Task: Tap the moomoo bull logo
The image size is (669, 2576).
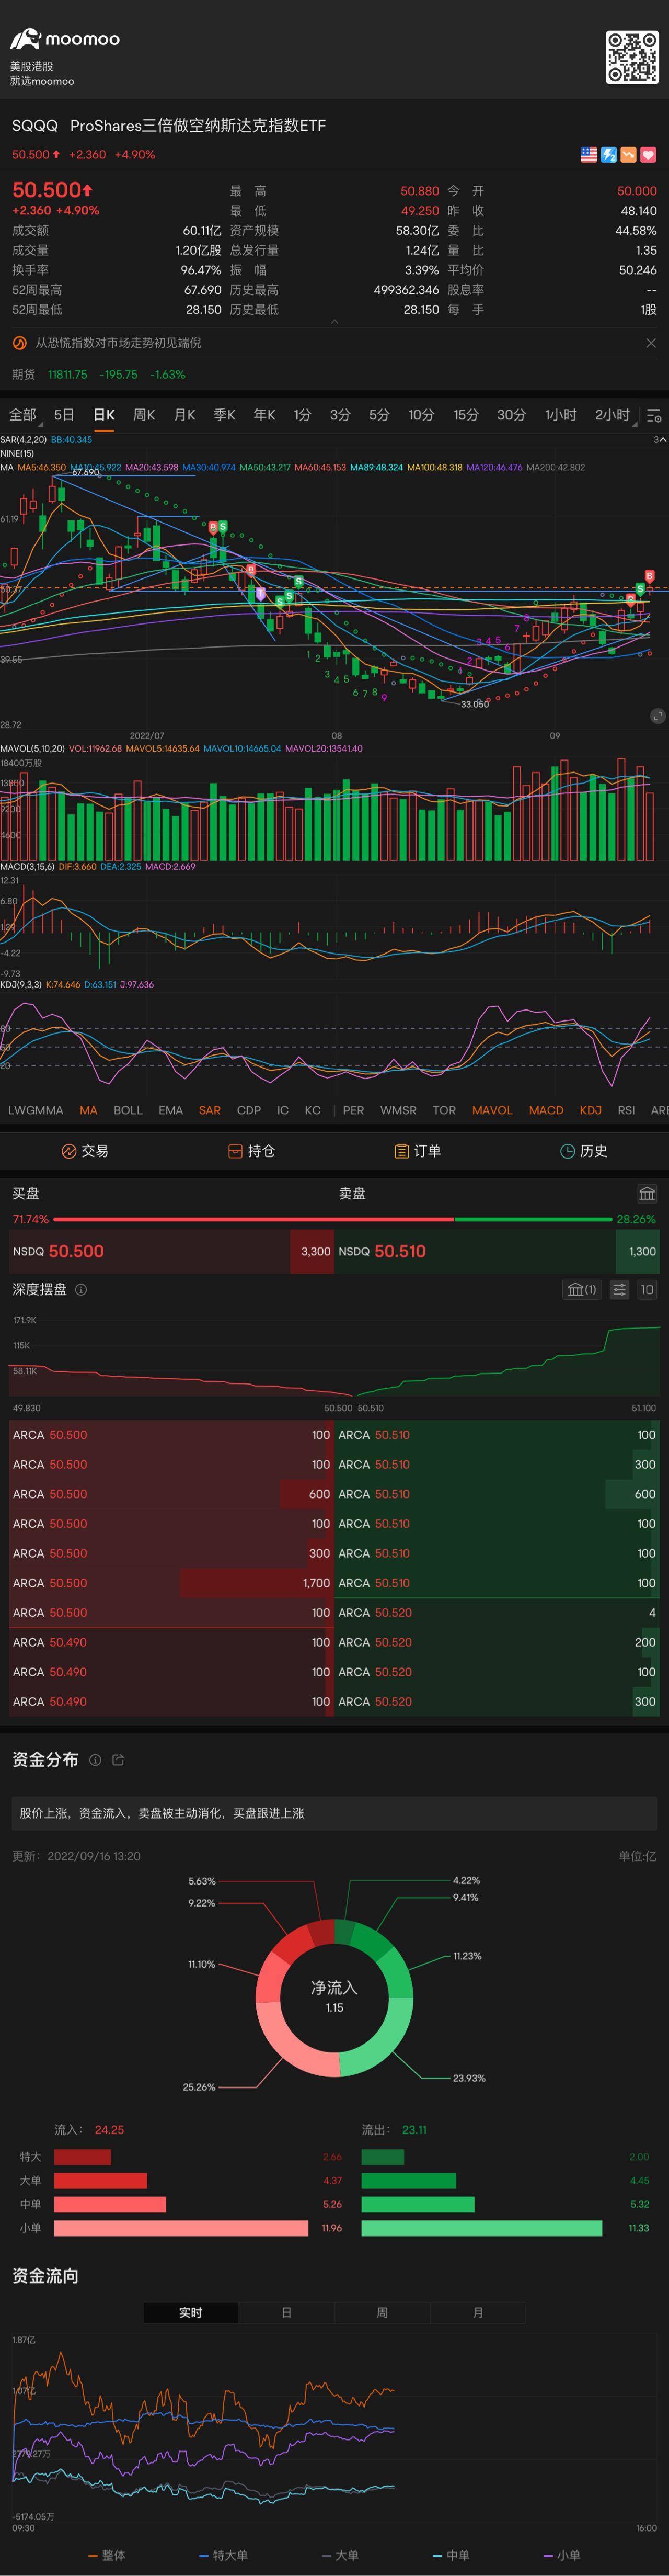Action: (25, 39)
